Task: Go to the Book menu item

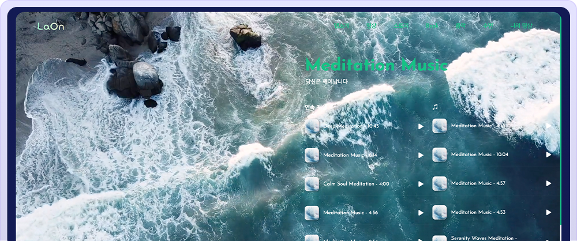Action: pos(432,26)
